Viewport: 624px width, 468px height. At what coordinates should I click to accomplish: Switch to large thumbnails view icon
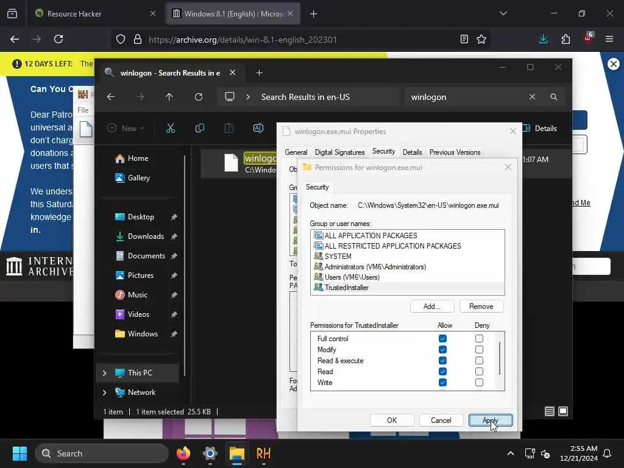(x=563, y=411)
